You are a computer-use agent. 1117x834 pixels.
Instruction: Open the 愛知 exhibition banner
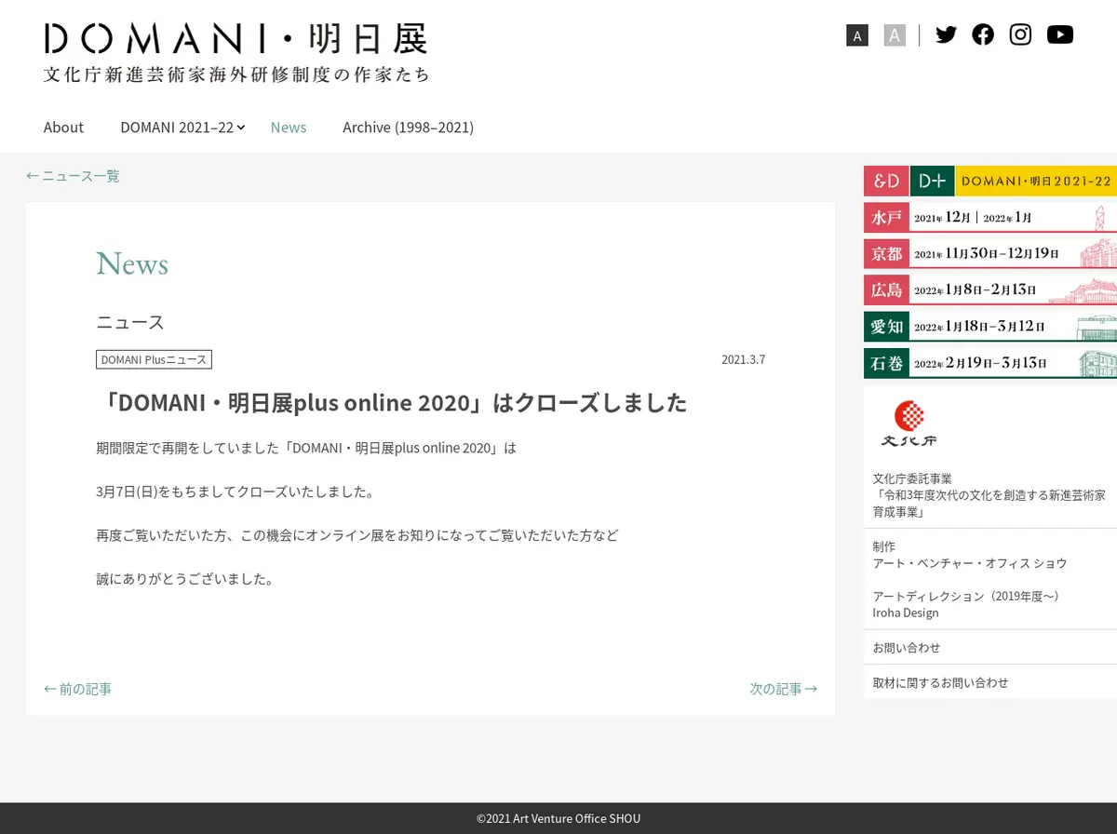tap(990, 327)
